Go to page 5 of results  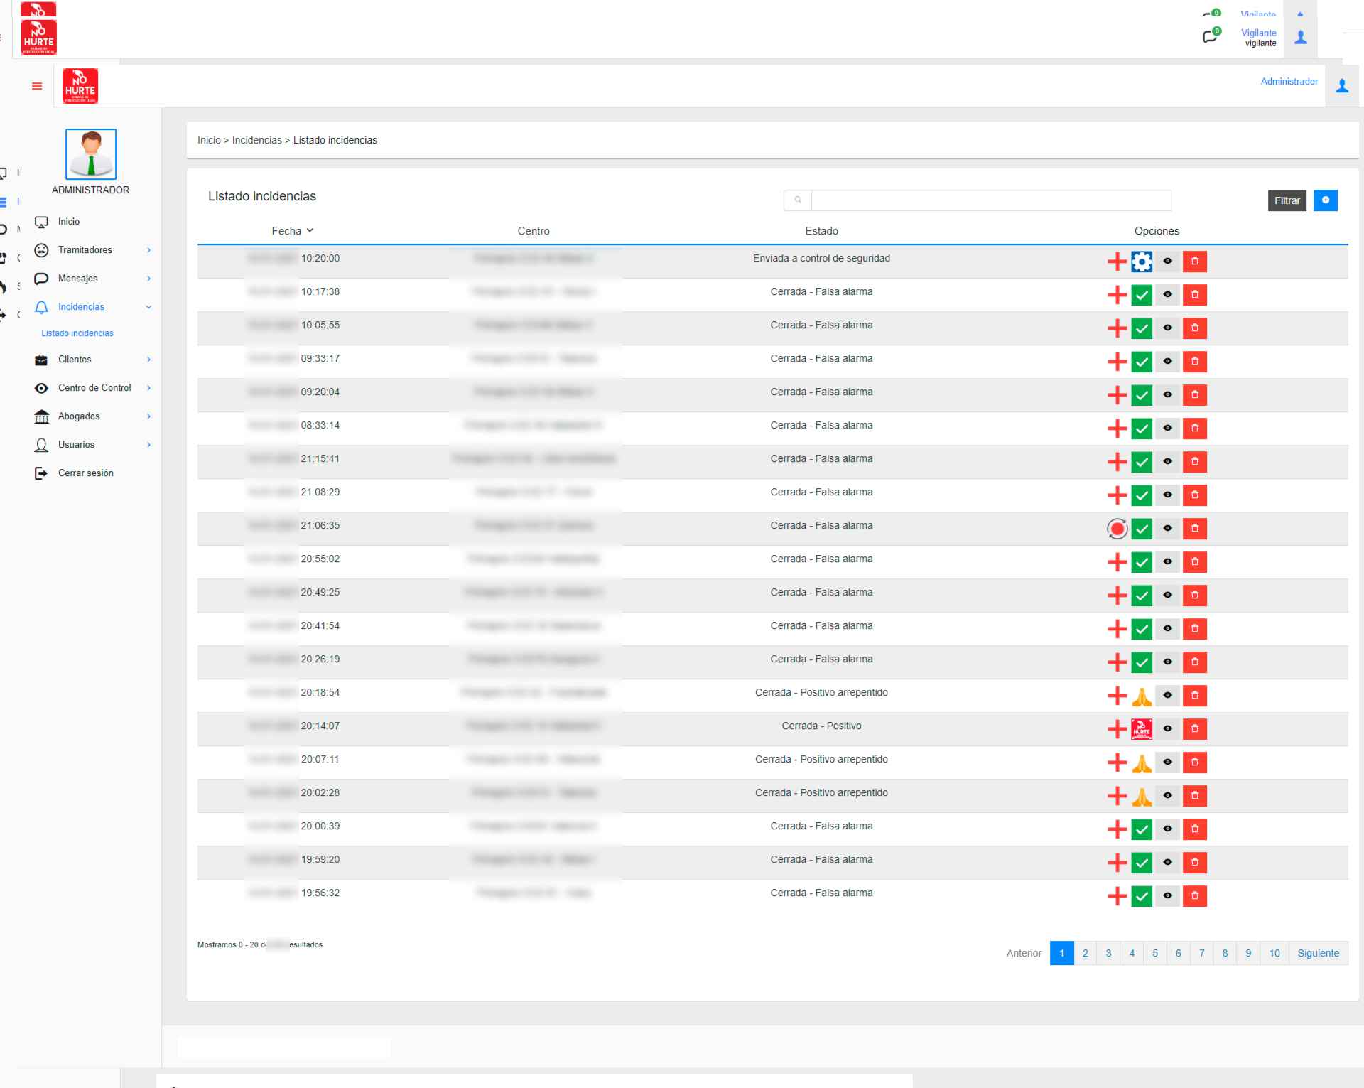[x=1155, y=953]
